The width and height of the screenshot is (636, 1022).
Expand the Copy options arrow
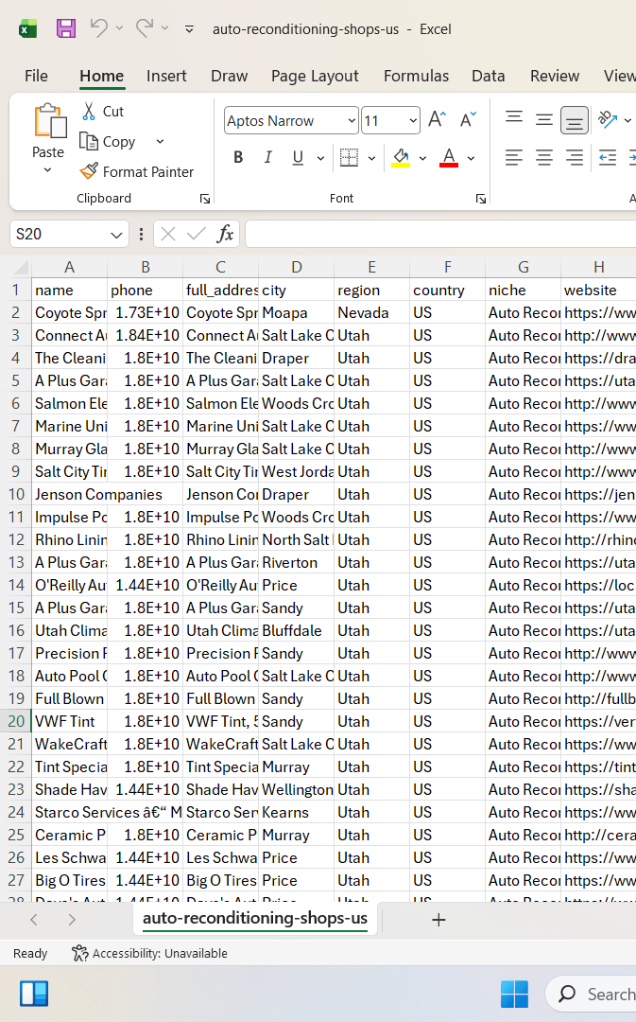point(160,141)
